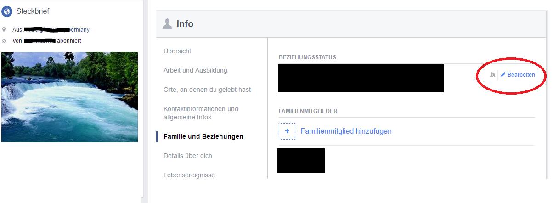The height and width of the screenshot is (203, 553).
Task: Show the Lebensereignisse section
Action: tap(189, 175)
